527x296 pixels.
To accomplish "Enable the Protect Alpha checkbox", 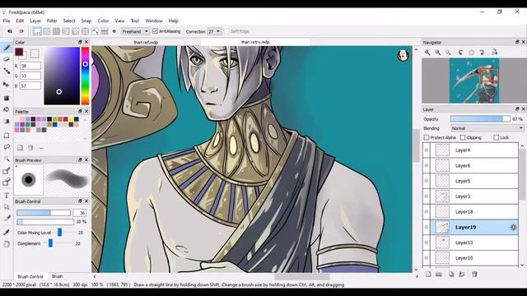I will (x=427, y=137).
